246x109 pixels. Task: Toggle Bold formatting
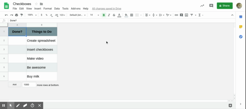point(104,15)
